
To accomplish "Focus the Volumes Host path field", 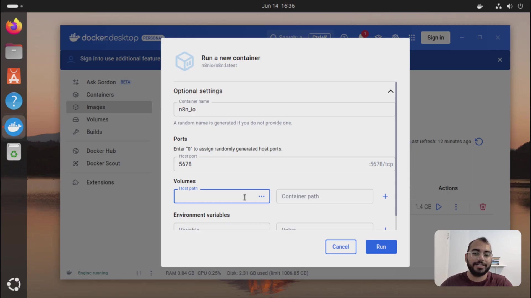I will pyautogui.click(x=222, y=196).
